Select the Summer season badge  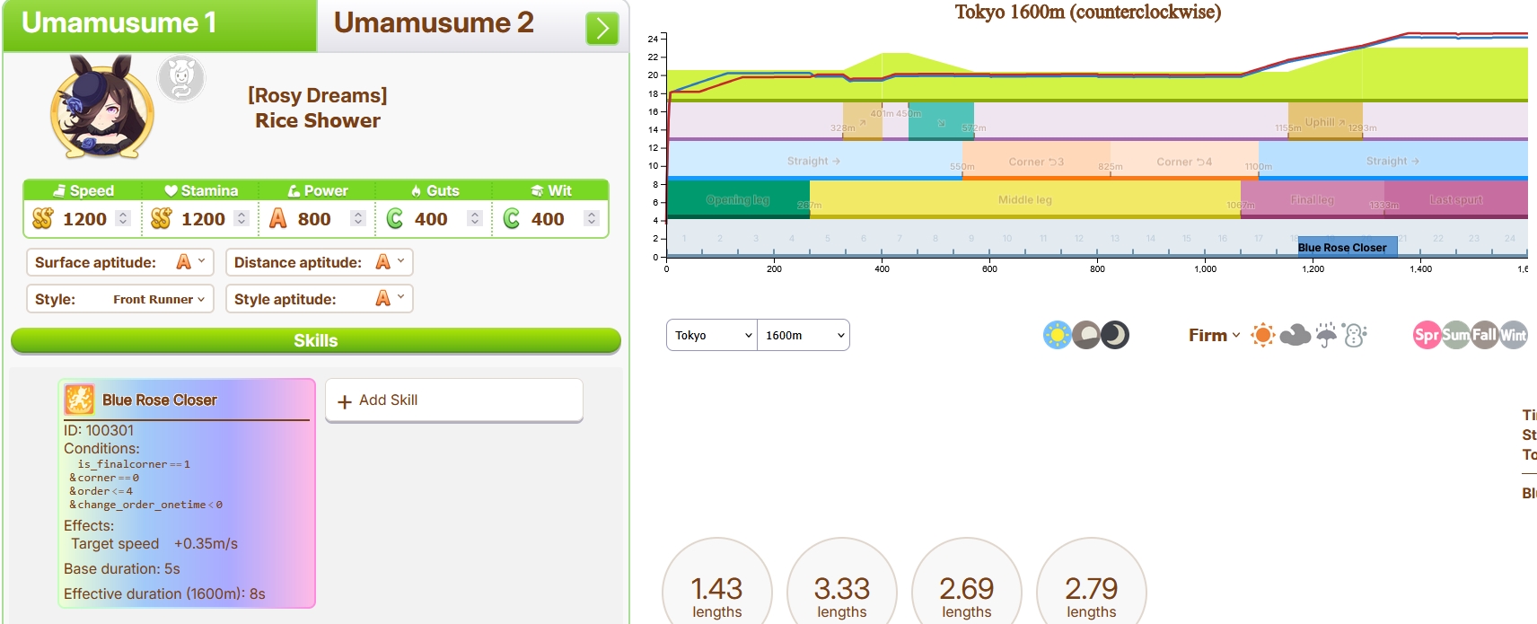point(1455,335)
